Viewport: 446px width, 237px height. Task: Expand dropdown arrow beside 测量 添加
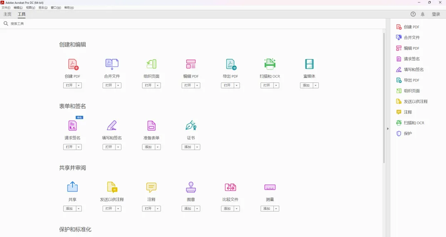[276, 209]
